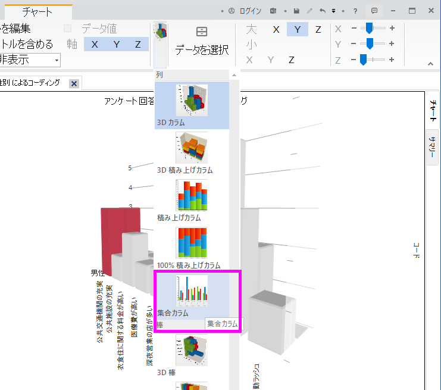Click the undo arrow icon

pyautogui.click(x=322, y=11)
